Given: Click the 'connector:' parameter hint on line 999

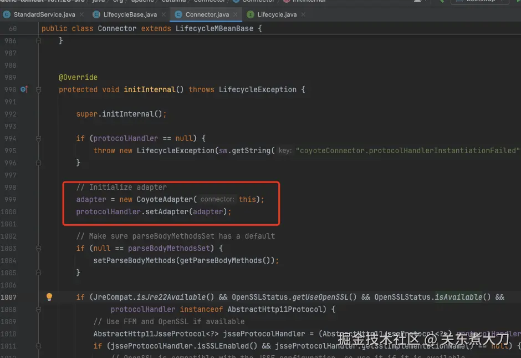Looking at the screenshot, I should (x=217, y=199).
